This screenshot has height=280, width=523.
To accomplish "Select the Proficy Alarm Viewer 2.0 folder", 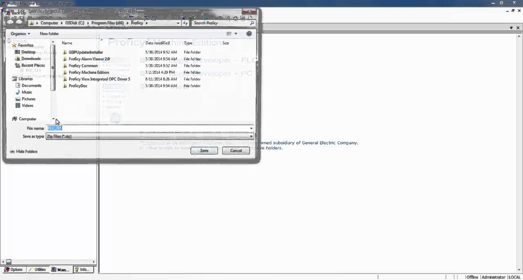I will (89, 59).
